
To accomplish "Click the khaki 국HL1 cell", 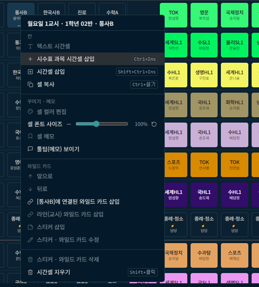I will pyautogui.click(x=204, y=105).
